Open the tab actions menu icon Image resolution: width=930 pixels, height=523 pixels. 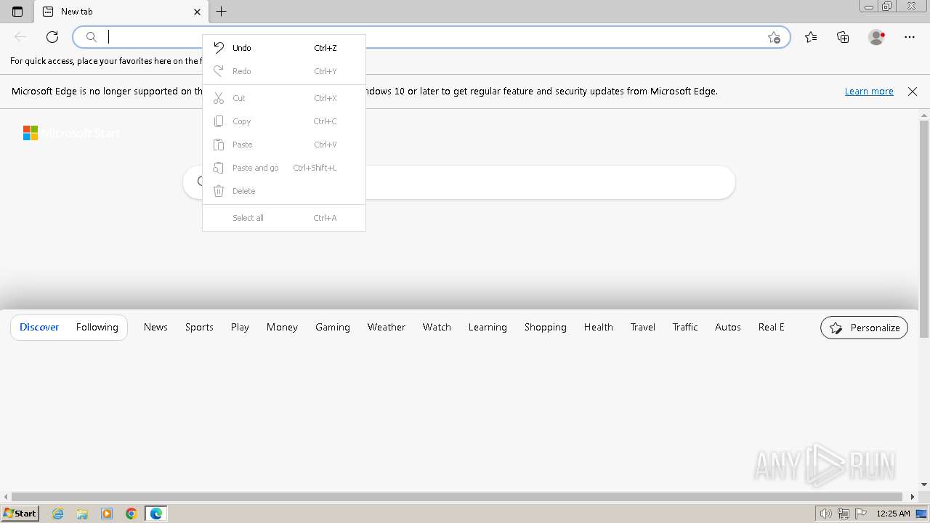tap(17, 12)
